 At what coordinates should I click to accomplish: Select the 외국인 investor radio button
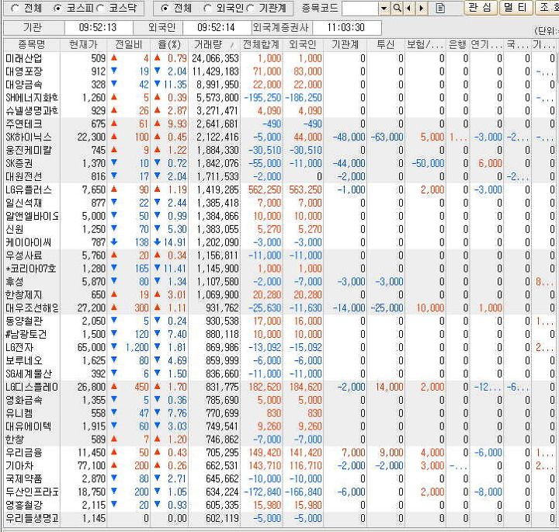tap(207, 9)
